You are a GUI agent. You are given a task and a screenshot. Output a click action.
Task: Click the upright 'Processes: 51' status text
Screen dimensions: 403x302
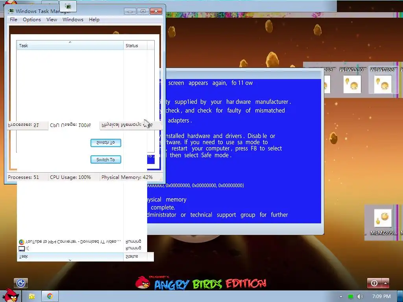click(23, 177)
